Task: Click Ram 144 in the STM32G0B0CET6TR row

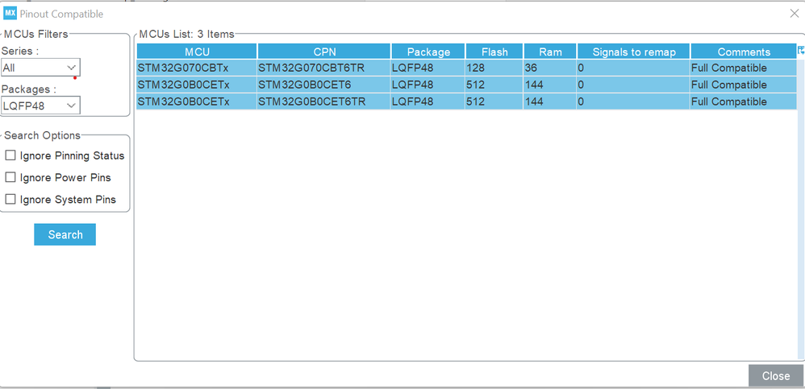Action: pyautogui.click(x=550, y=101)
